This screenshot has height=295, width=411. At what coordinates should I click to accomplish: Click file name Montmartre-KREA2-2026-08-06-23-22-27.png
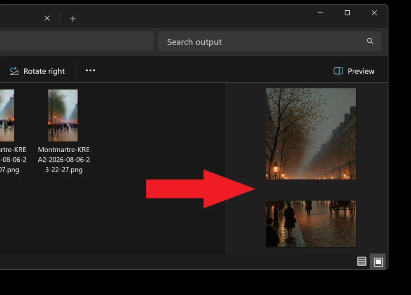point(64,160)
